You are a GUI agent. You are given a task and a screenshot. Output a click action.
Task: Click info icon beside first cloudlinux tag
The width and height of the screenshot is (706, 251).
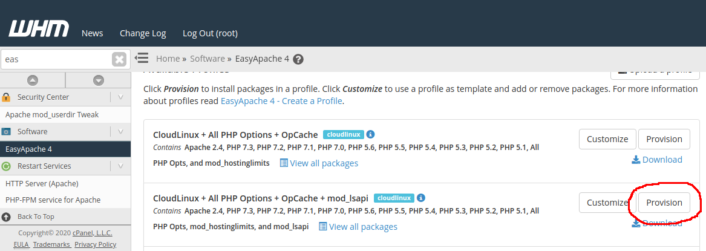click(370, 134)
